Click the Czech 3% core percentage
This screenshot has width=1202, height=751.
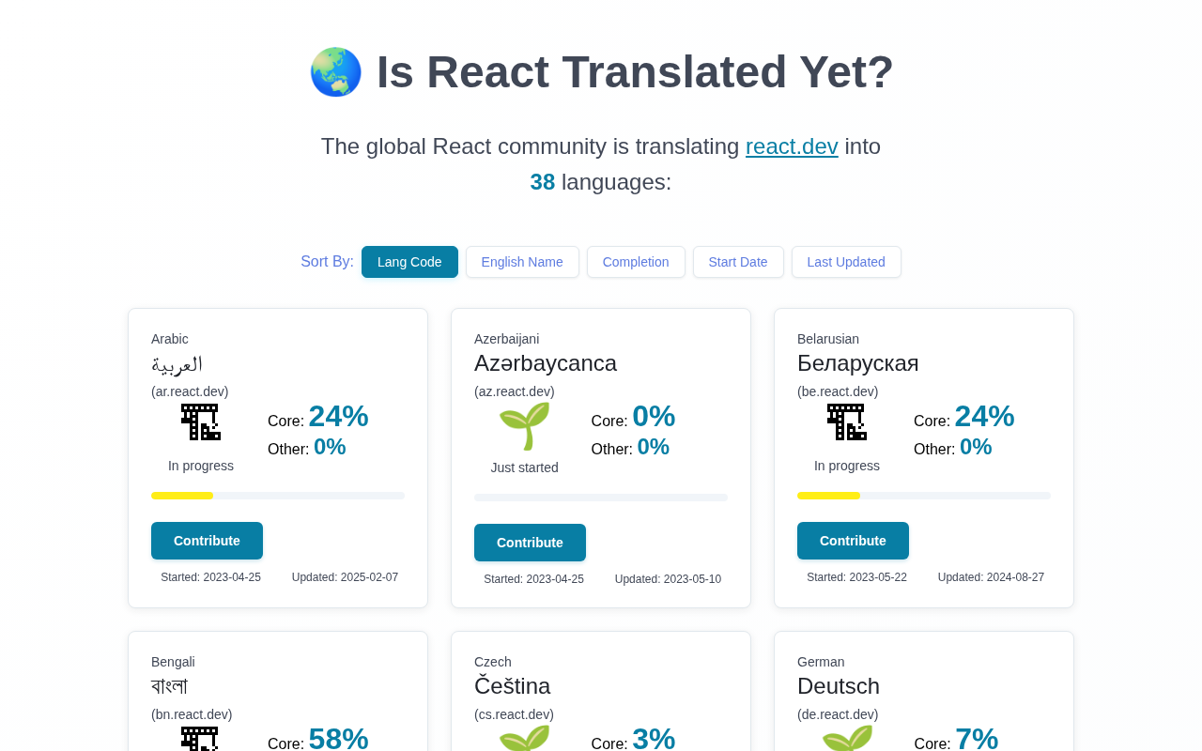(x=654, y=739)
